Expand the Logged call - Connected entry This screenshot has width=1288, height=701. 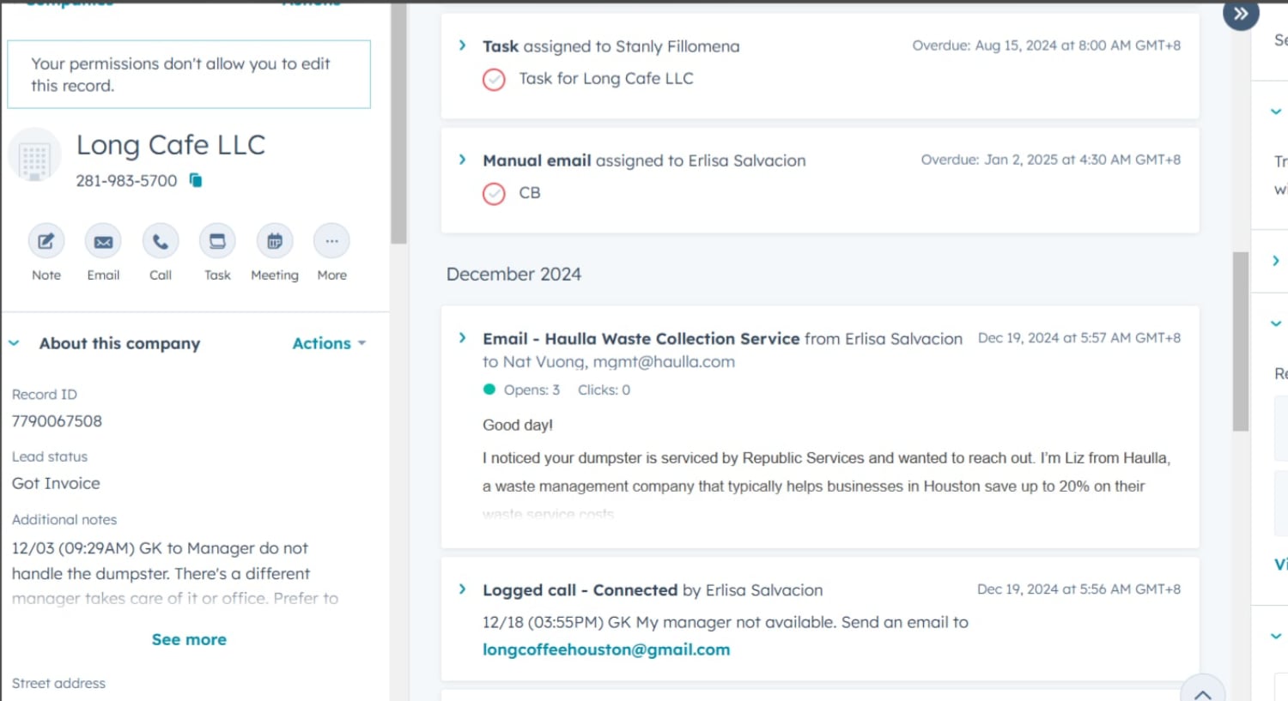pos(462,589)
